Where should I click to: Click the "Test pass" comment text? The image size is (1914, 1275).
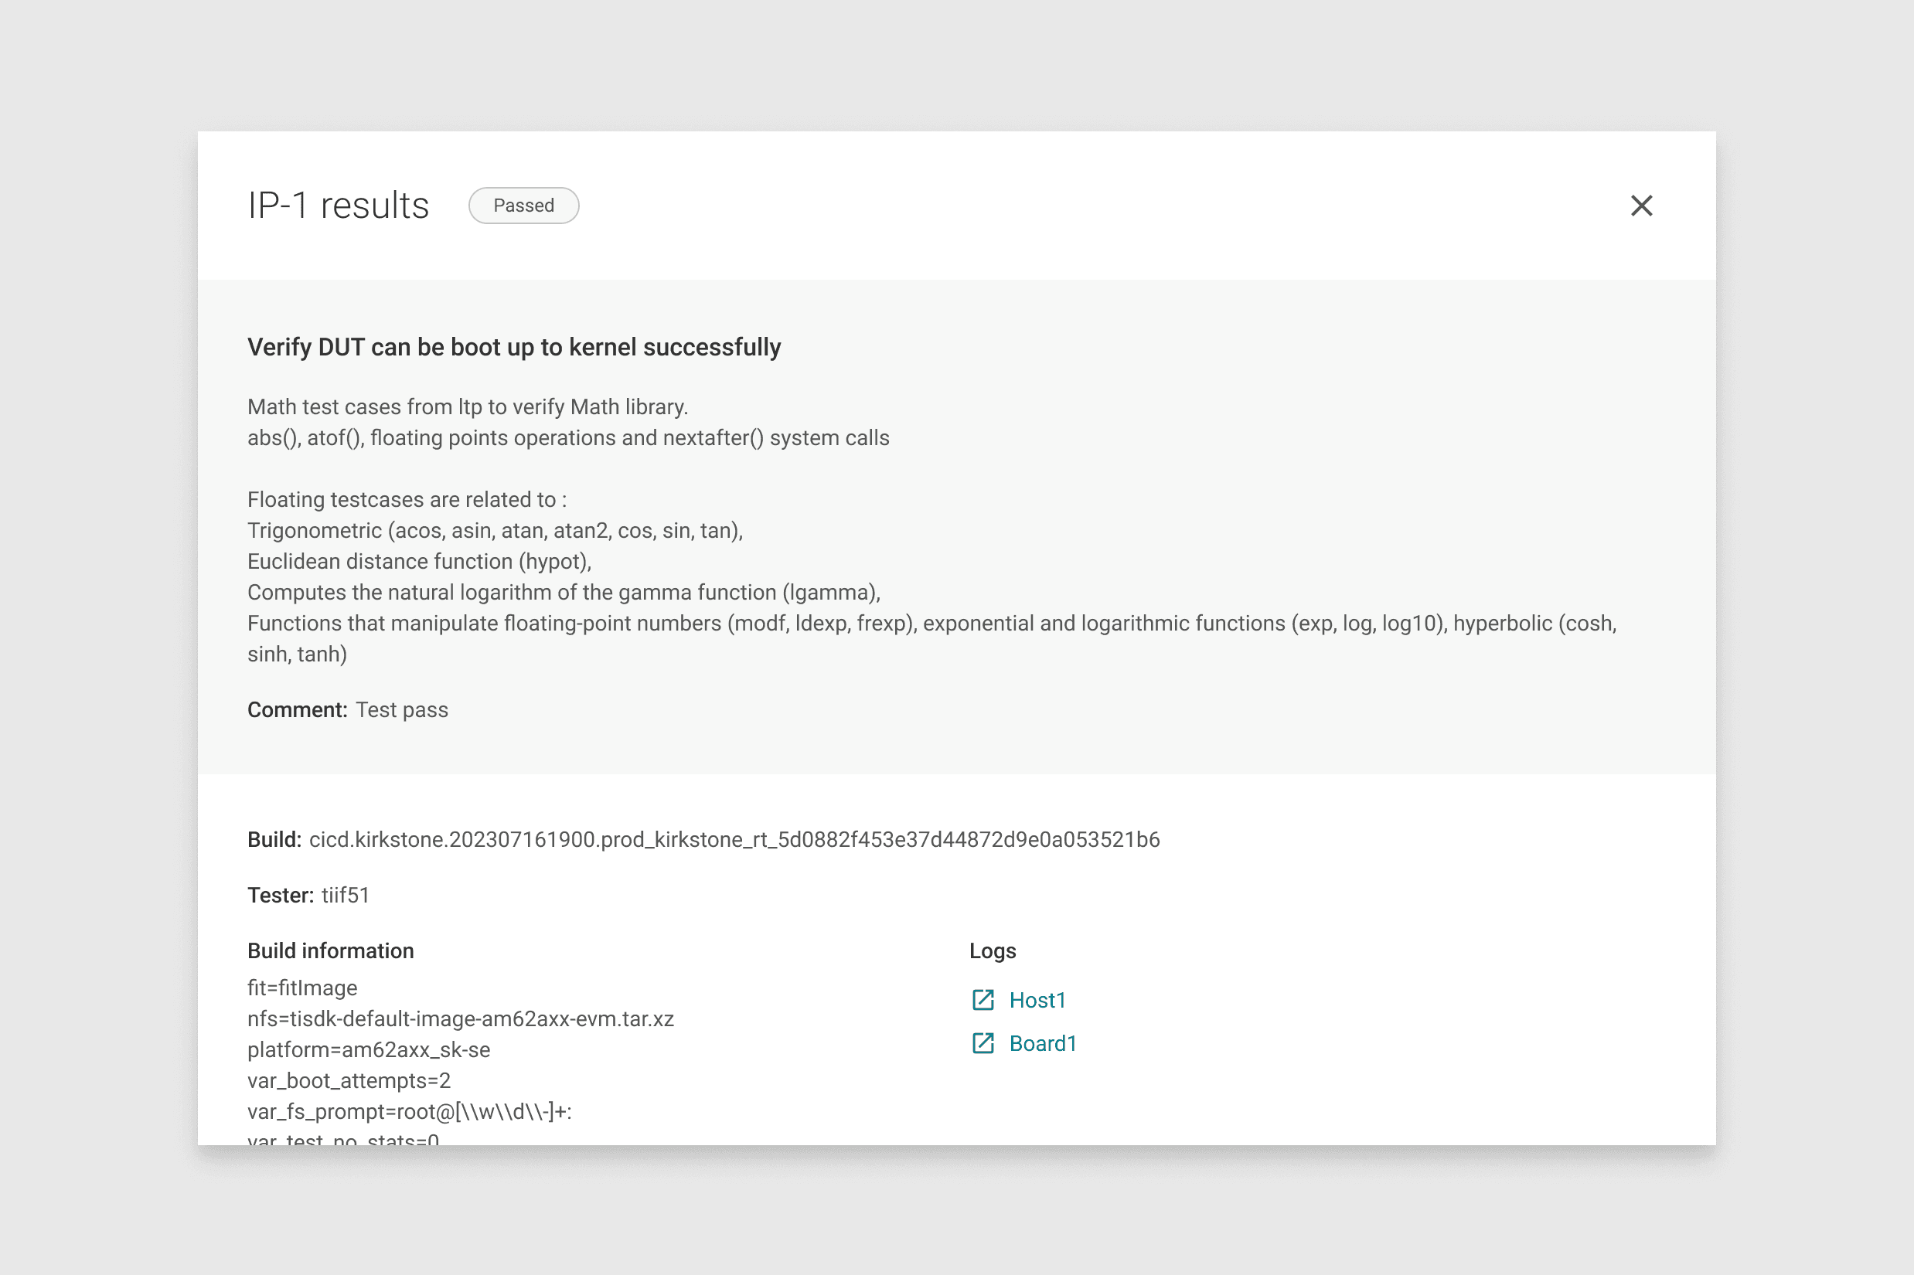coord(402,710)
